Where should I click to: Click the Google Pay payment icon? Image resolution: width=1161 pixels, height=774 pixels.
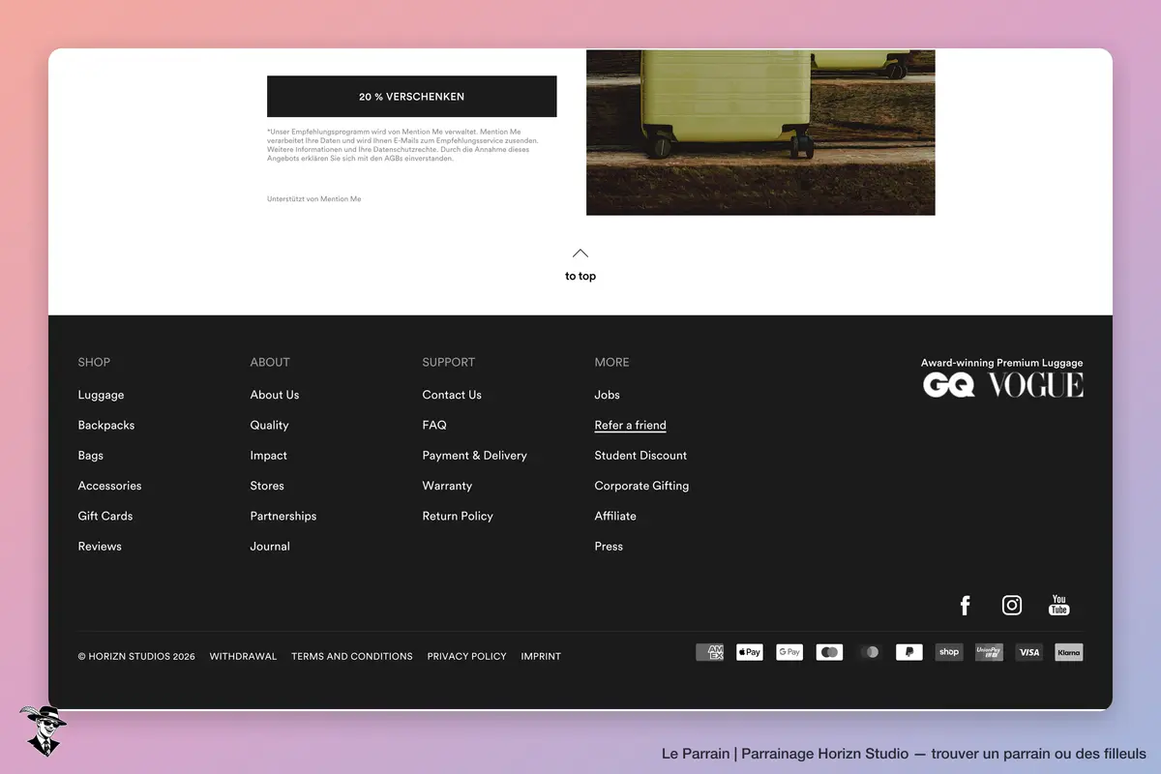click(789, 652)
